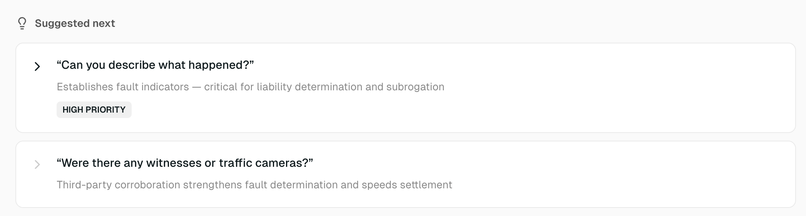Click the light gray arrow icon in the bottom card

tap(37, 164)
